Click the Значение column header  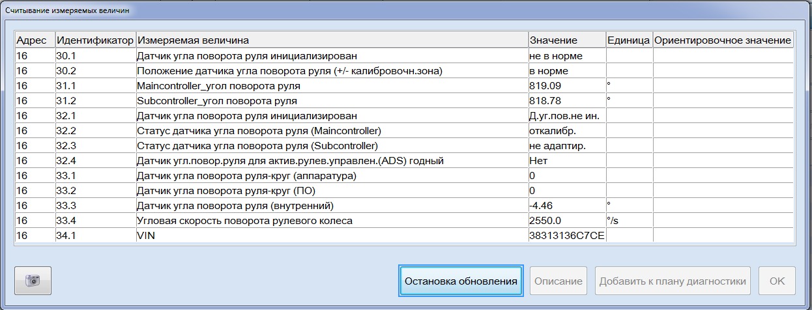tap(567, 40)
